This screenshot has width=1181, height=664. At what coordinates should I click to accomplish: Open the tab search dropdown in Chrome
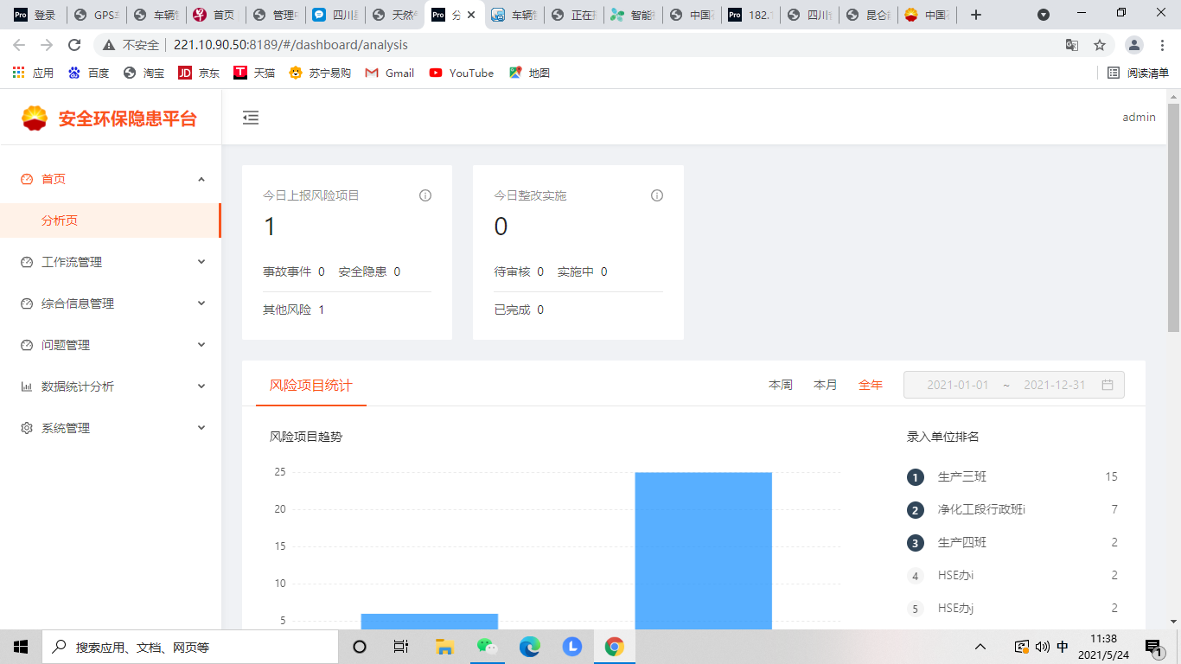click(x=1044, y=15)
